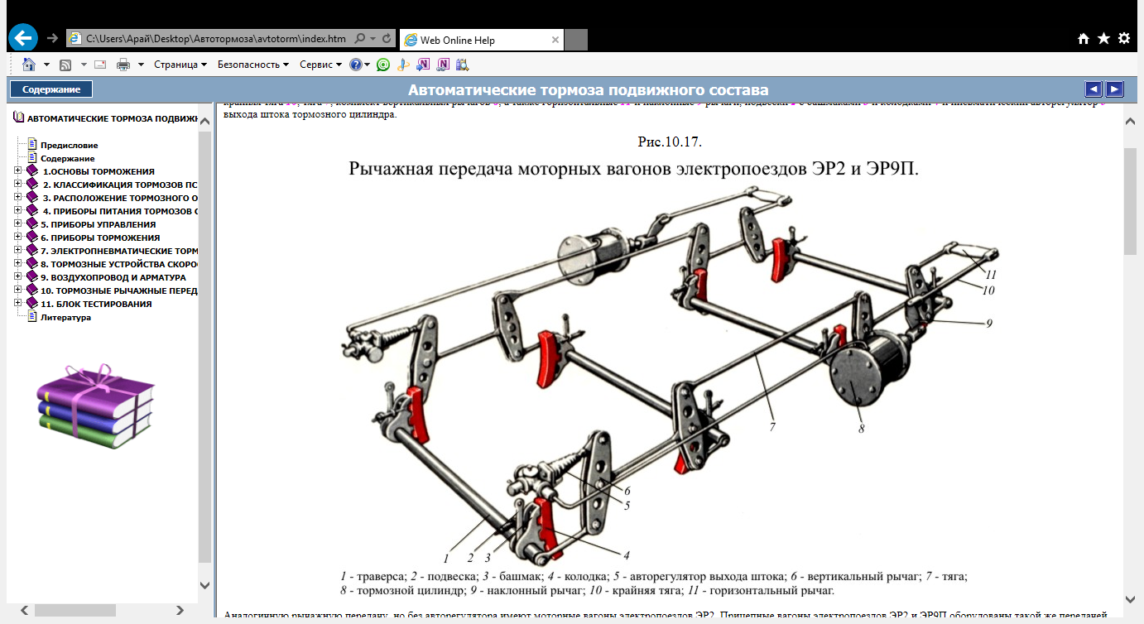Expand 7. ЭЛЕКТРОПНЕВМАТИЧЕСКИЕ ТОРМОЗА node
The image size is (1144, 624).
[18, 251]
